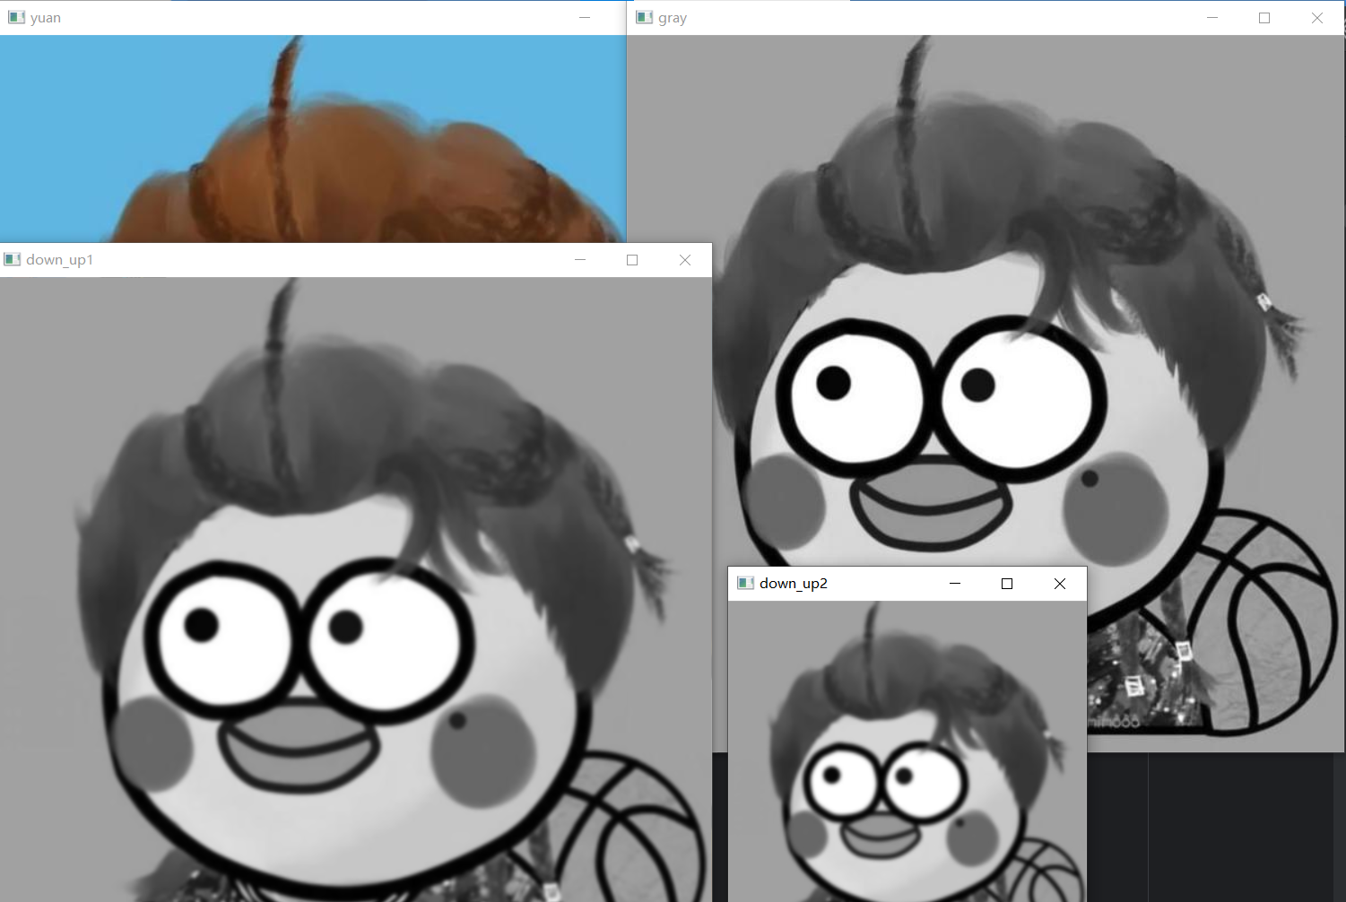Click the yuan window app icon
This screenshot has width=1346, height=902.
(16, 17)
